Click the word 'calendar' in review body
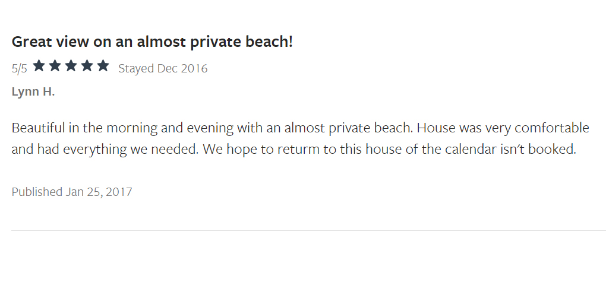This screenshot has width=606, height=282. 471,149
